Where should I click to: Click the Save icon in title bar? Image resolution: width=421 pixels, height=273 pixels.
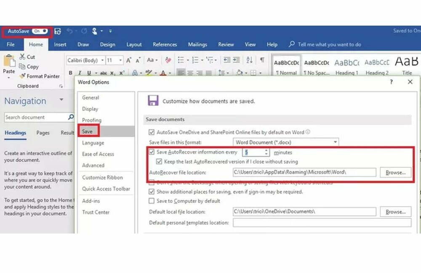click(x=58, y=31)
